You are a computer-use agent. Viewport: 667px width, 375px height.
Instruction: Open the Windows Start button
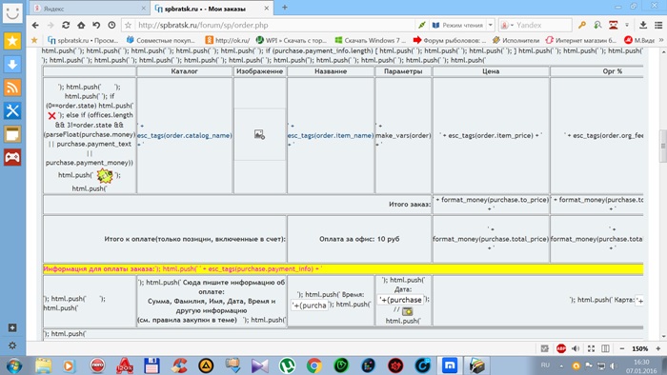pyautogui.click(x=13, y=365)
